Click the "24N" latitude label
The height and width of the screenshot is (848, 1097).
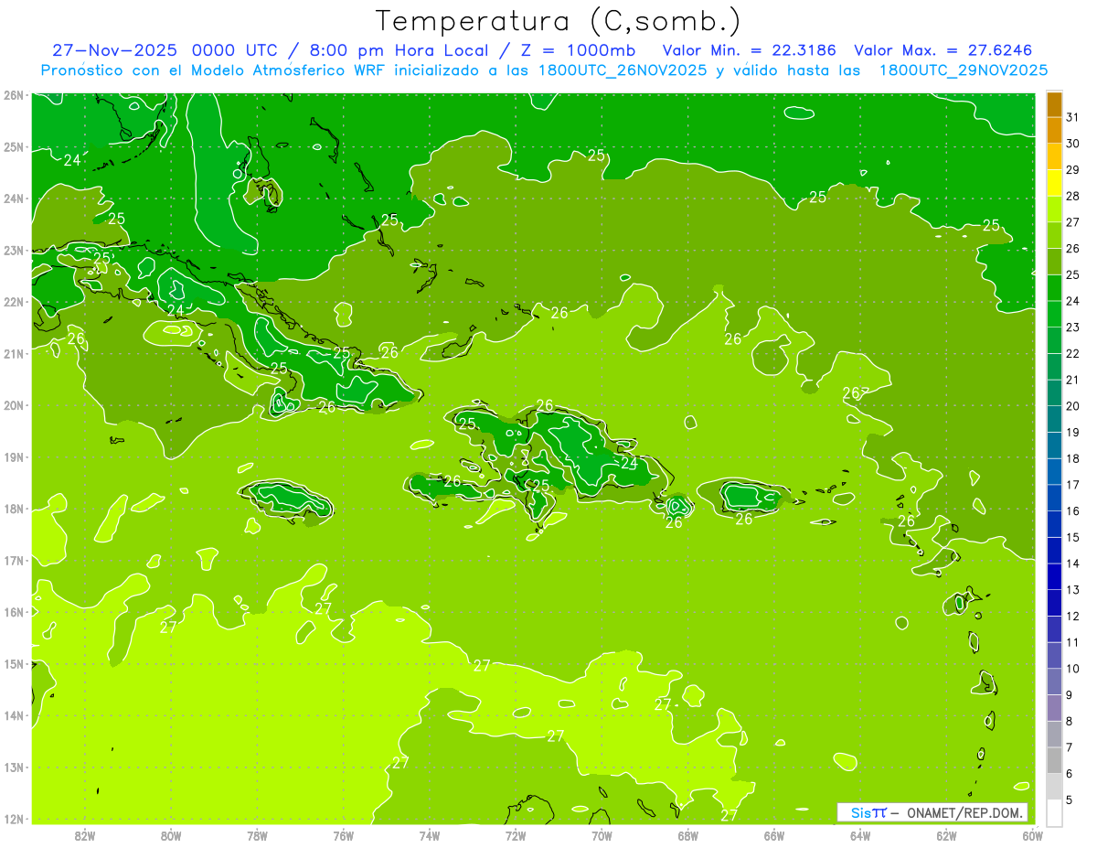pos(13,199)
